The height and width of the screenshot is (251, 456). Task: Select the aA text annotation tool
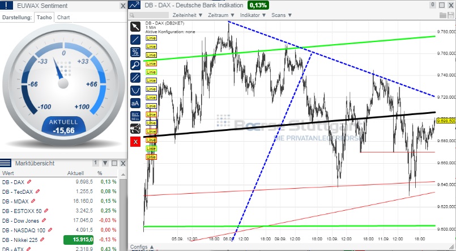pyautogui.click(x=135, y=104)
